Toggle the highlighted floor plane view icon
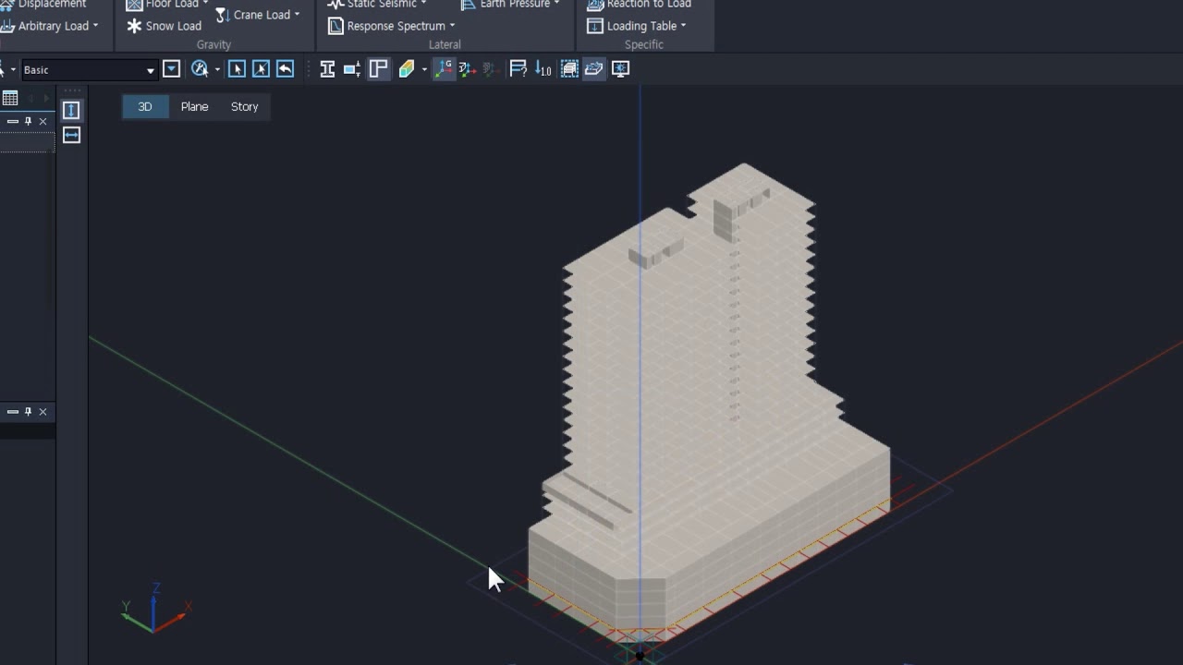The height and width of the screenshot is (665, 1183). coord(594,69)
